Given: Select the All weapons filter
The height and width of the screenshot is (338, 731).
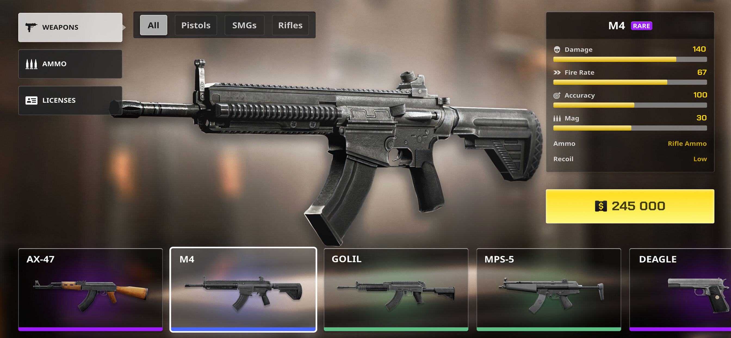Looking at the screenshot, I should [x=153, y=25].
